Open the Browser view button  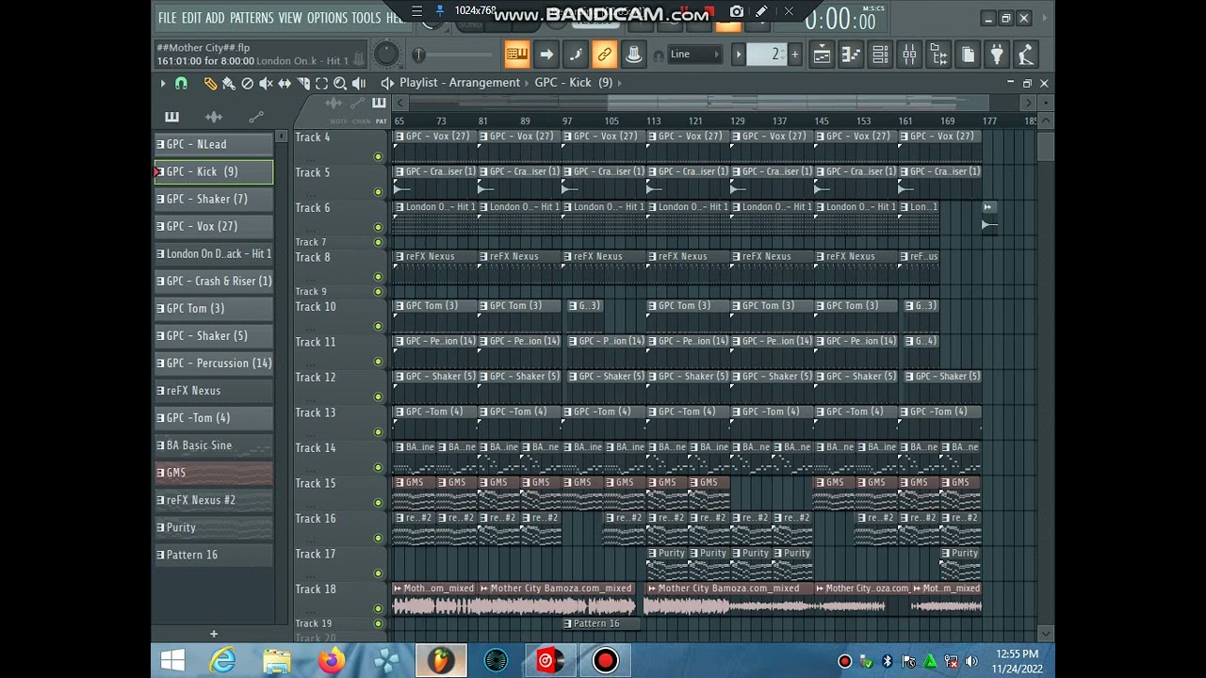(x=938, y=55)
